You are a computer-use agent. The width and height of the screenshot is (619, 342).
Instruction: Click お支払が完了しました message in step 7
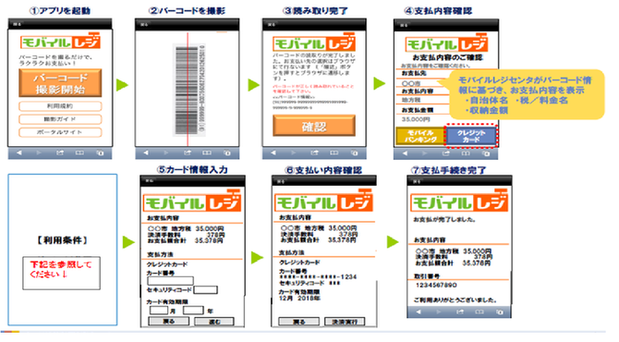click(444, 220)
